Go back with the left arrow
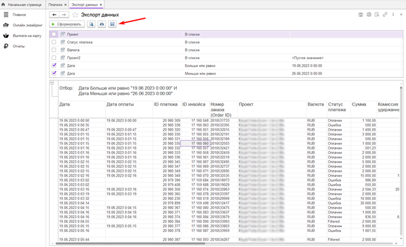This screenshot has height=247, width=406. coord(55,14)
